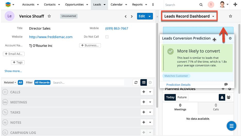Open the Reports module tab
Viewport: 241px width, 136px height.
pyautogui.click(x=137, y=5)
